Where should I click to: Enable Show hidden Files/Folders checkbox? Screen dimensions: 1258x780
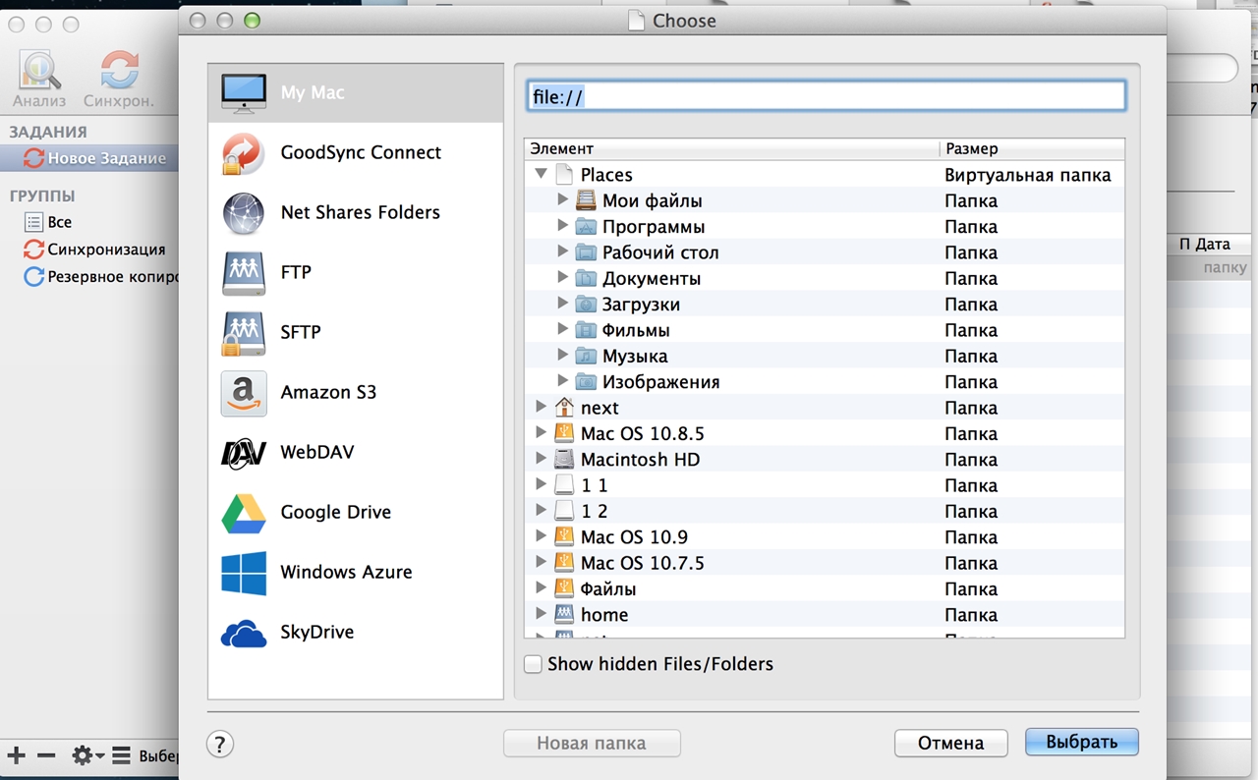(533, 664)
